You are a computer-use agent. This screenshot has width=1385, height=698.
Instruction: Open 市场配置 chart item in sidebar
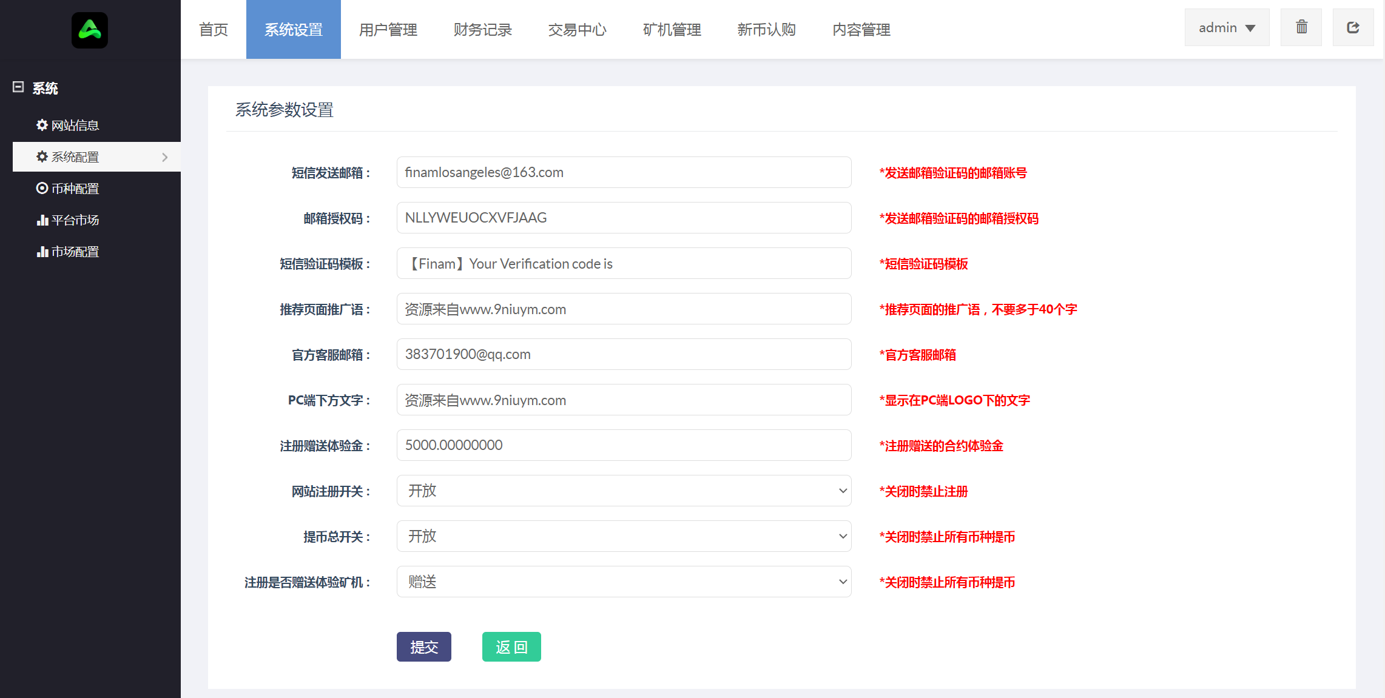coord(67,252)
